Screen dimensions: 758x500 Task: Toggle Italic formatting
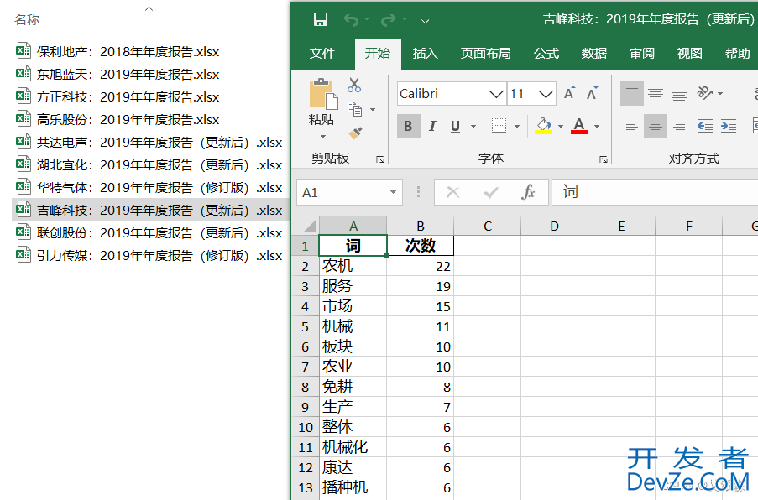pos(432,126)
